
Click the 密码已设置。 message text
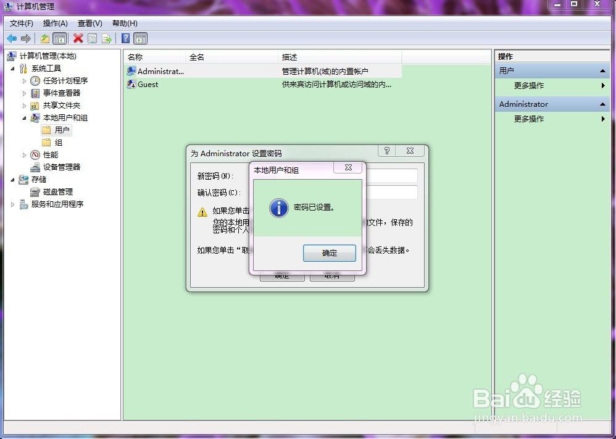pyautogui.click(x=314, y=207)
